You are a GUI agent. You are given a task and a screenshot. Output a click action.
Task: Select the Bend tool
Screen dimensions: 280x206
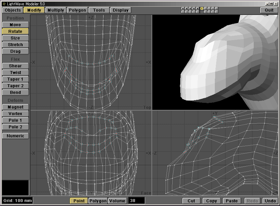click(15, 93)
